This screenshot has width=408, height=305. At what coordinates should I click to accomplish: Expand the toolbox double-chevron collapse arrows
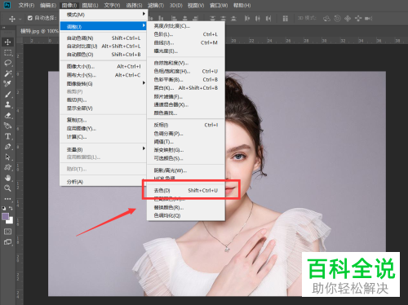pos(4,28)
